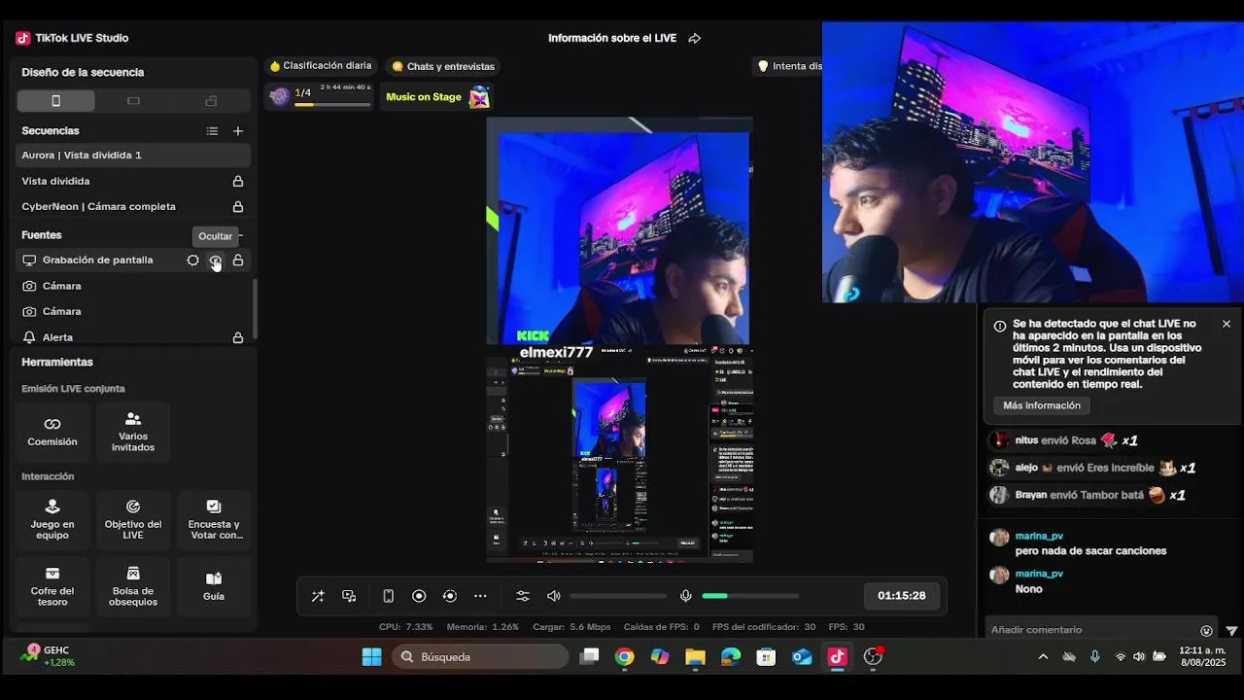Image resolution: width=1244 pixels, height=700 pixels.
Task: Adjust the speaker volume slider
Action: click(x=618, y=596)
